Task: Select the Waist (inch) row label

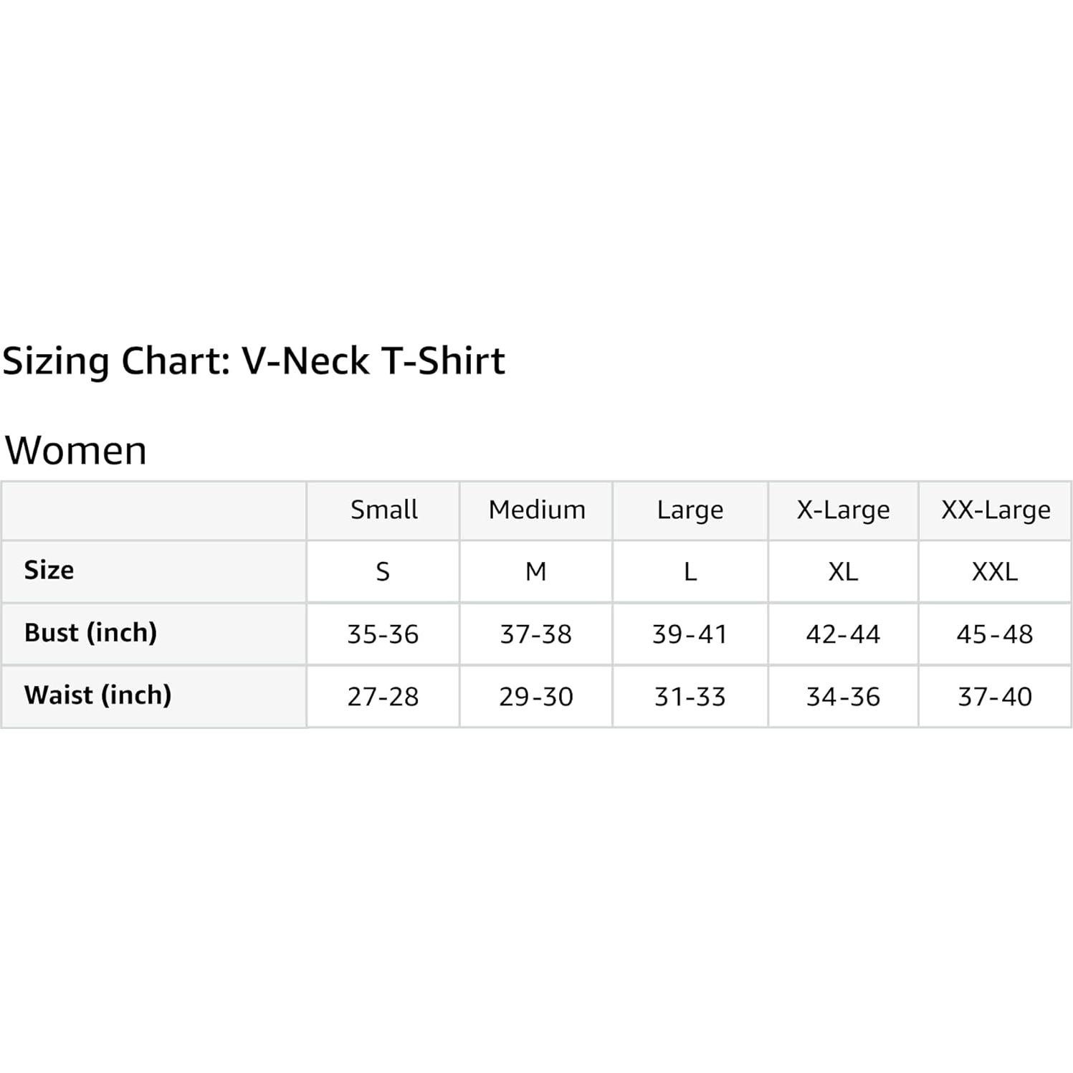Action: (x=97, y=695)
